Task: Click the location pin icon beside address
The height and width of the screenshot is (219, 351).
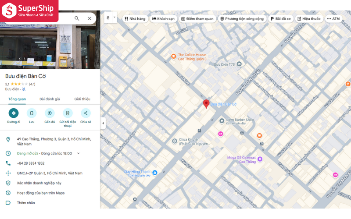Action: pos(8,139)
